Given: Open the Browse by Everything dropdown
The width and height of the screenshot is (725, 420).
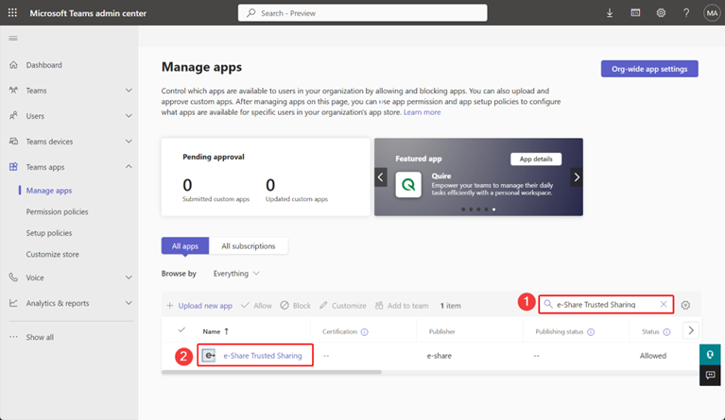Looking at the screenshot, I should (x=236, y=274).
